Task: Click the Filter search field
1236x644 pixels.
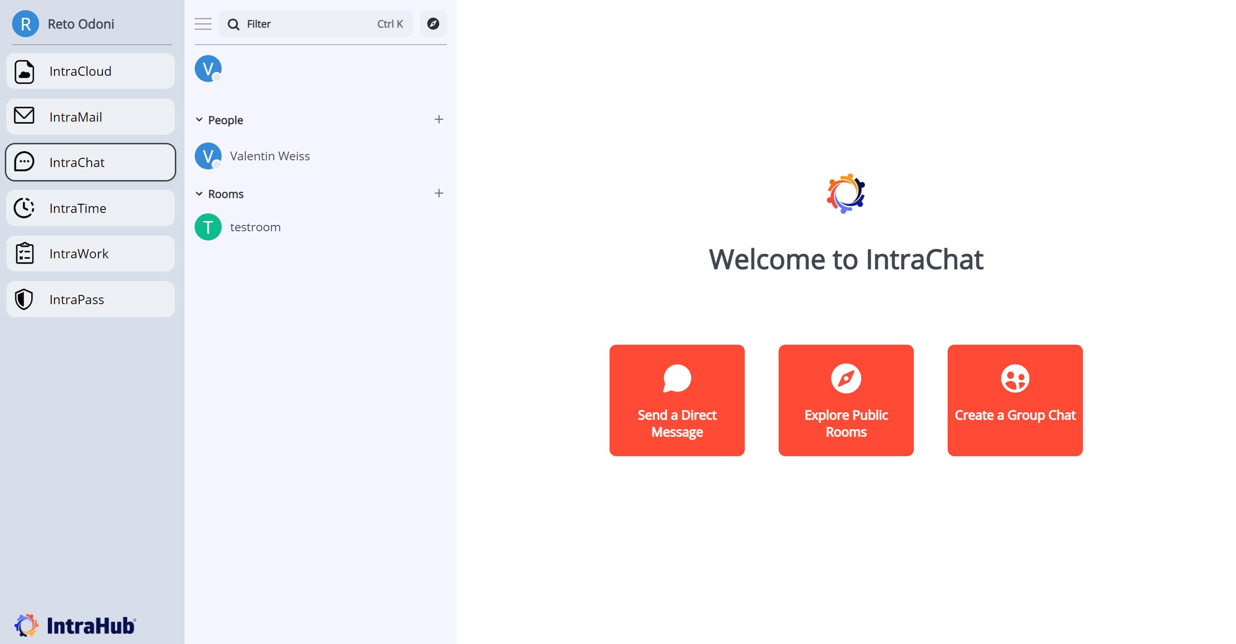Action: click(x=309, y=24)
